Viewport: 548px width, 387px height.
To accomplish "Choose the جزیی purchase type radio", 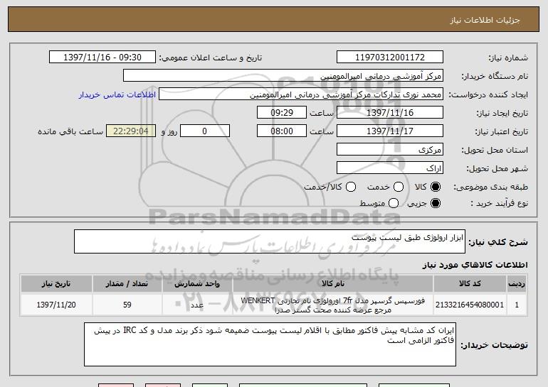I will [436, 203].
